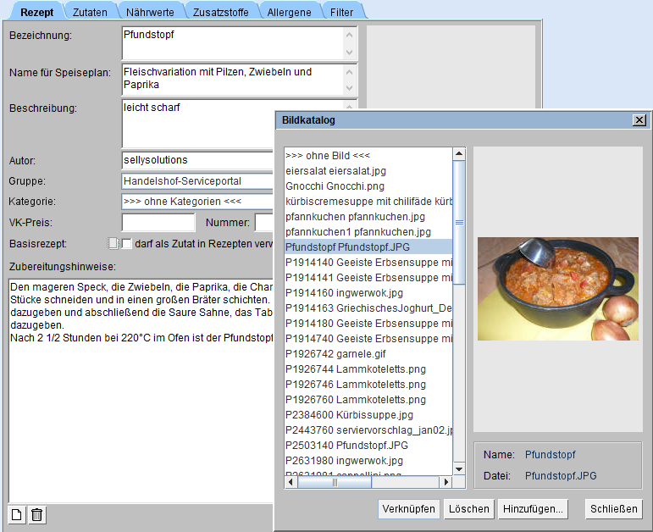Switch to the Zutaten tab
Image resolution: width=653 pixels, height=532 pixels.
pos(90,12)
